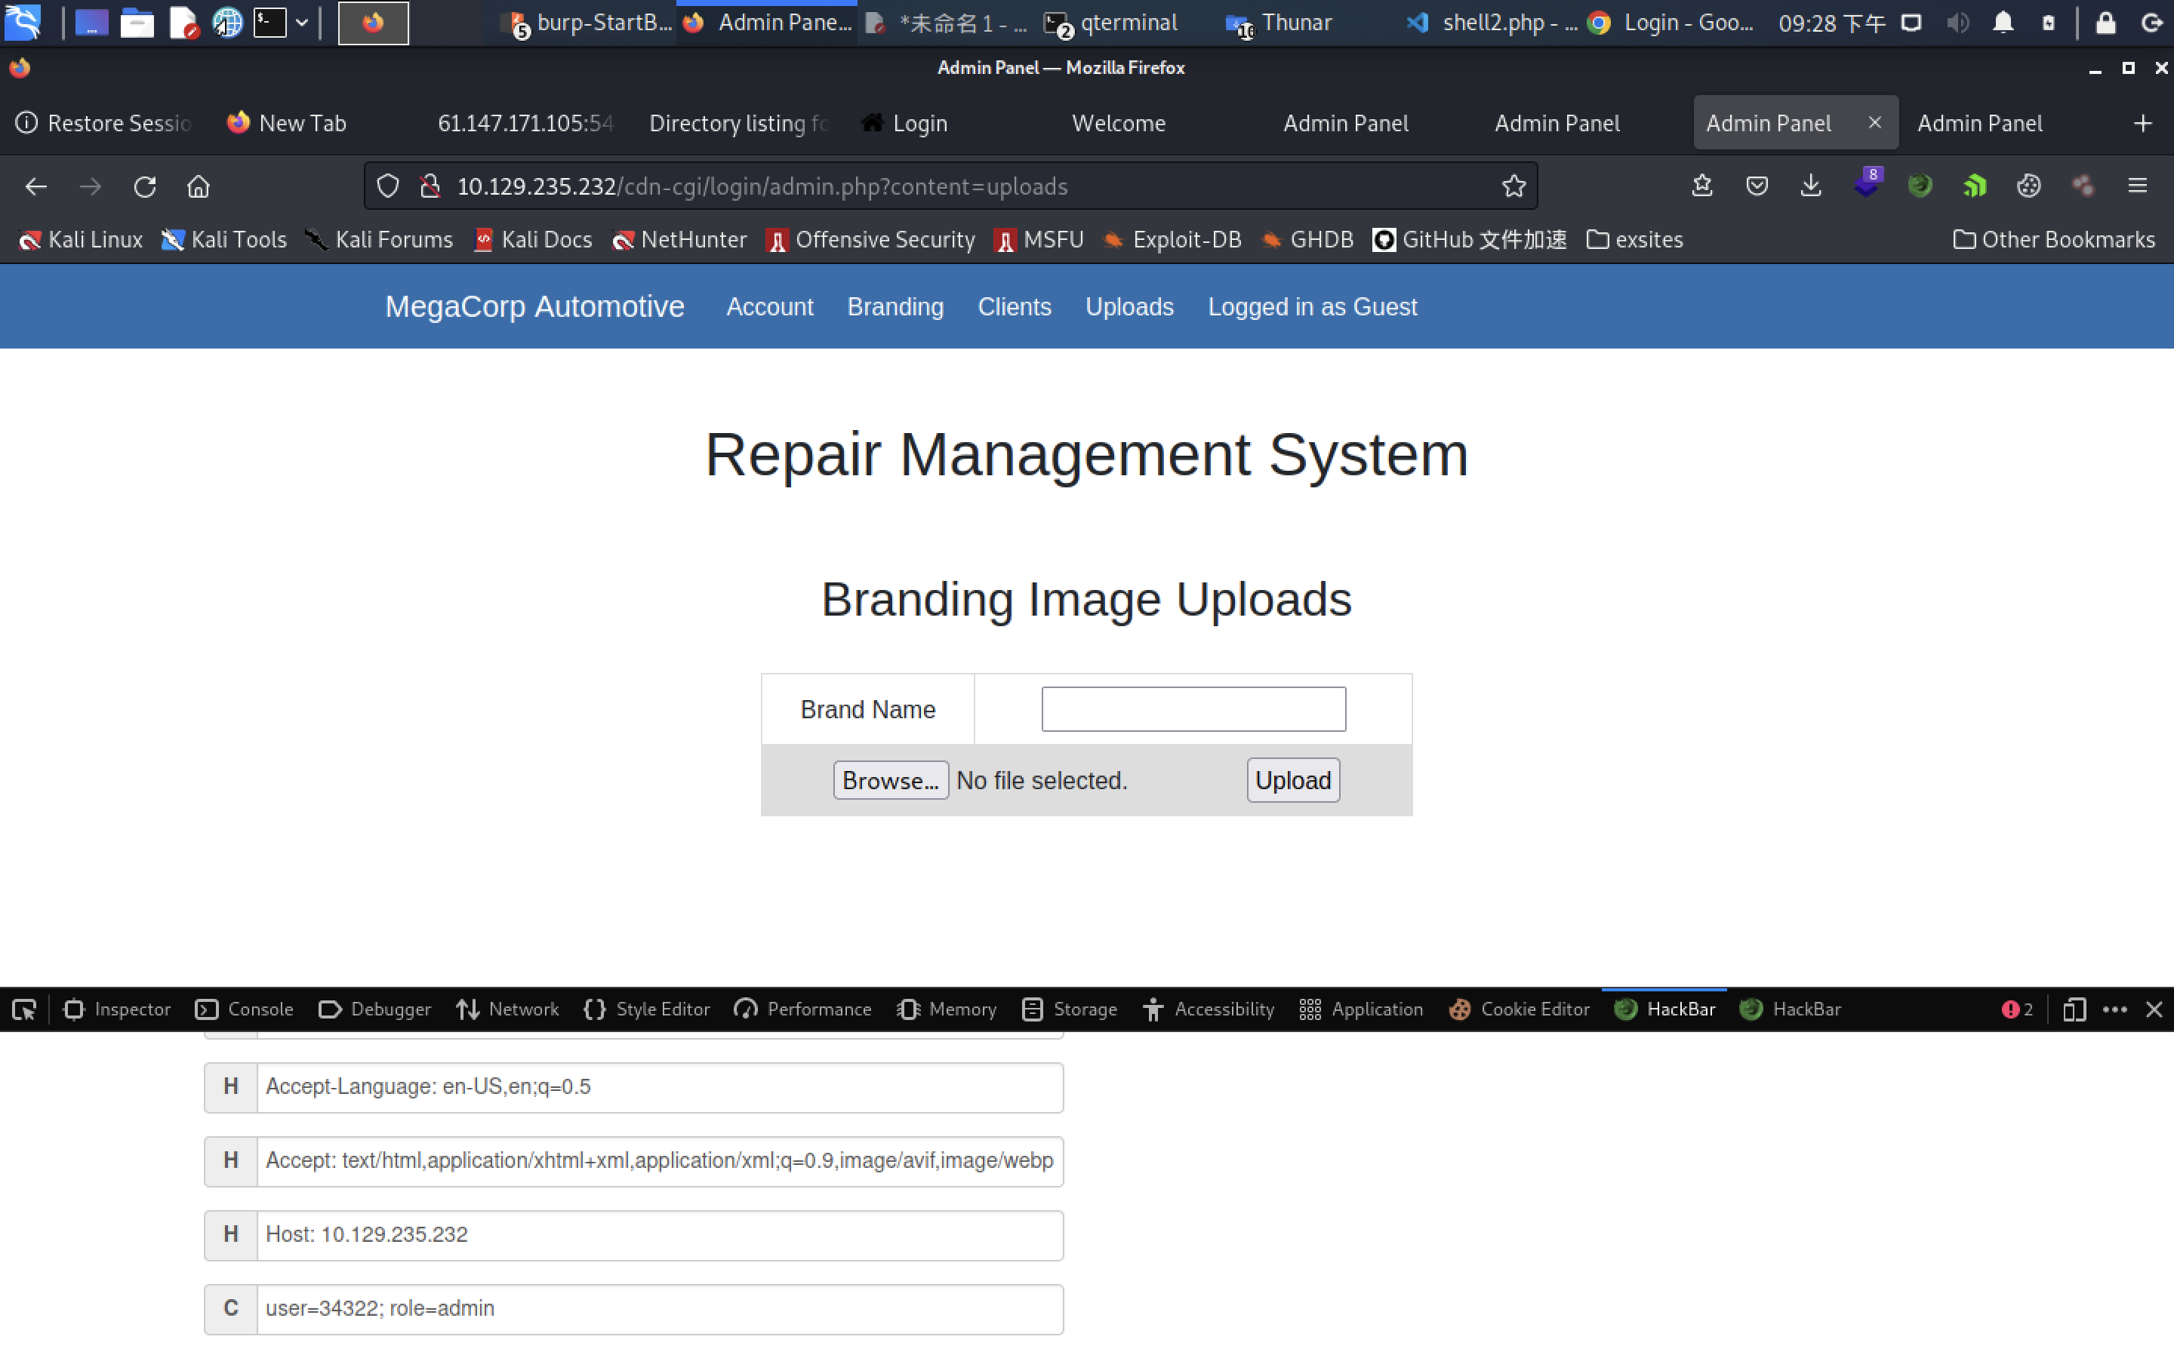Click the Brand Name input field
The height and width of the screenshot is (1358, 2174).
(1194, 708)
